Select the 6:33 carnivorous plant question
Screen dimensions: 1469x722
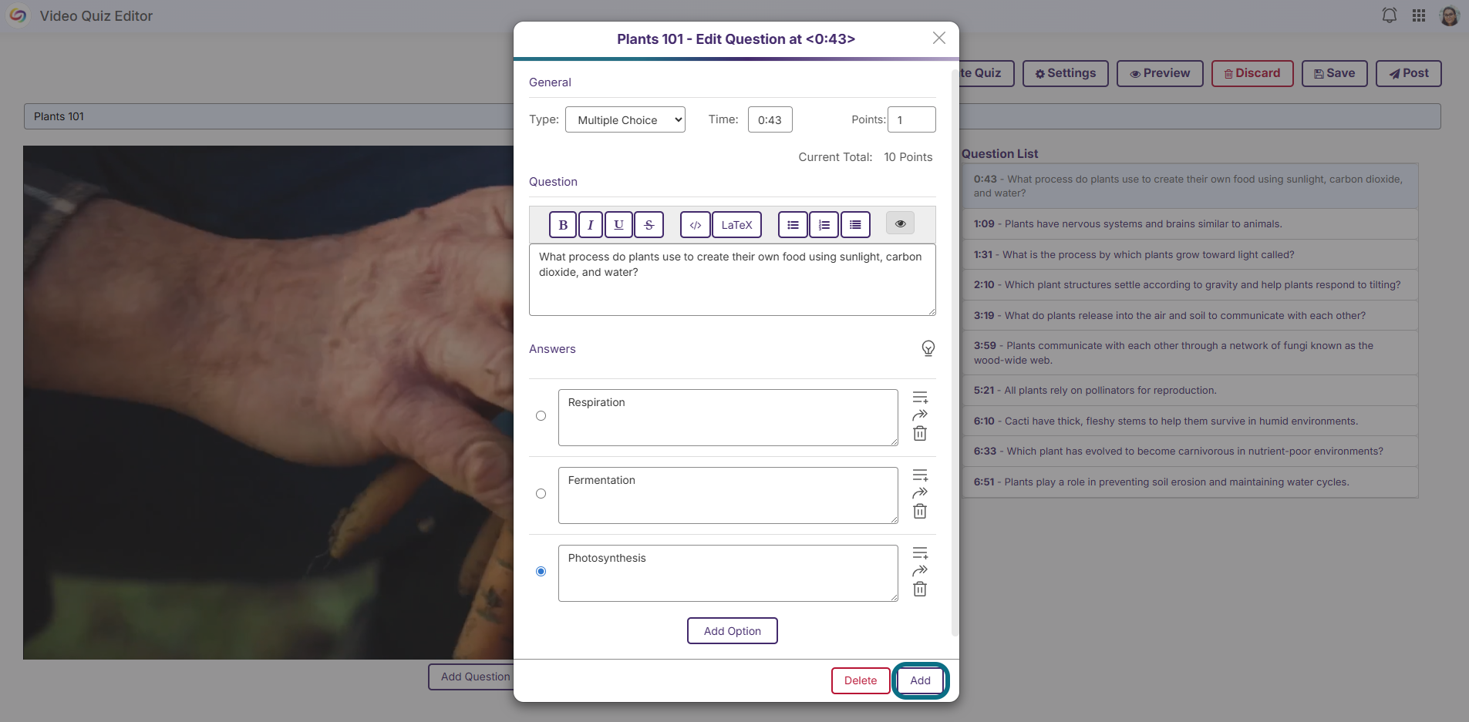(x=1190, y=452)
